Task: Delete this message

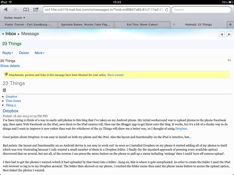Action: [24, 53]
